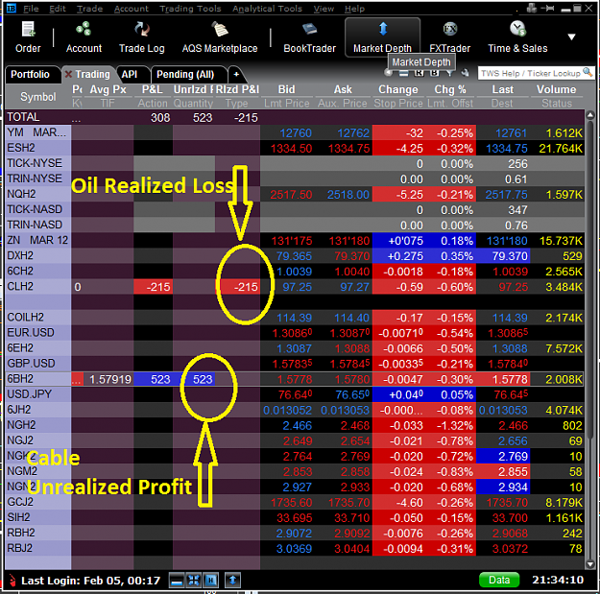Screen dimensions: 600x594
Task: Open the Trading Tools menu
Action: click(190, 9)
